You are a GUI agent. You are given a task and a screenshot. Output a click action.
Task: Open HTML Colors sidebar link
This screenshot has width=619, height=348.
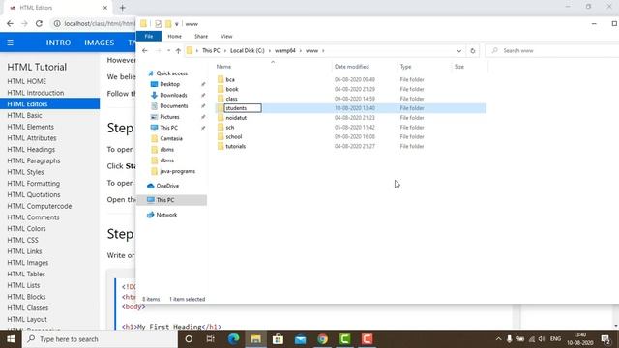pyautogui.click(x=26, y=228)
